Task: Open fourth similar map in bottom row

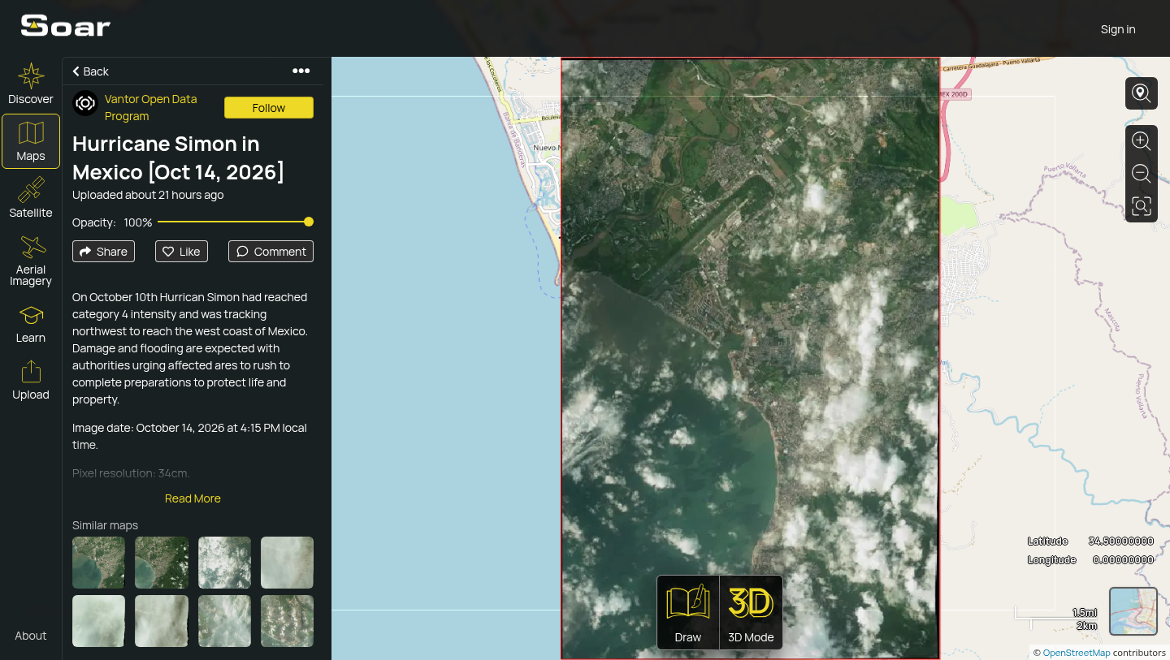Action: click(287, 621)
